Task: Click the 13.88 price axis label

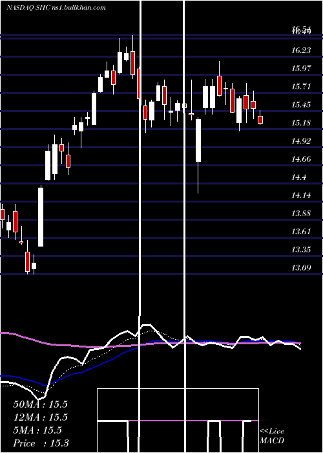Action: [301, 214]
